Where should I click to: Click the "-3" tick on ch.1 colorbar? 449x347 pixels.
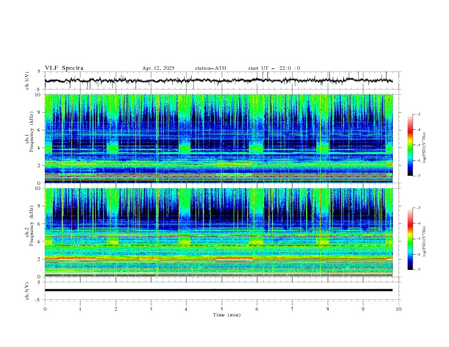(x=418, y=114)
